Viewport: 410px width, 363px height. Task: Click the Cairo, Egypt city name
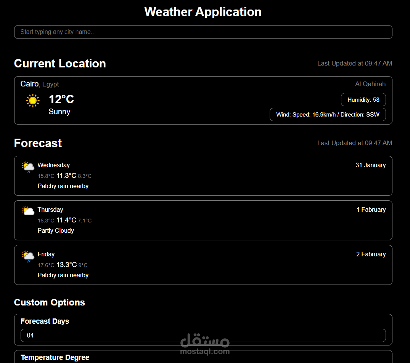[x=40, y=84]
